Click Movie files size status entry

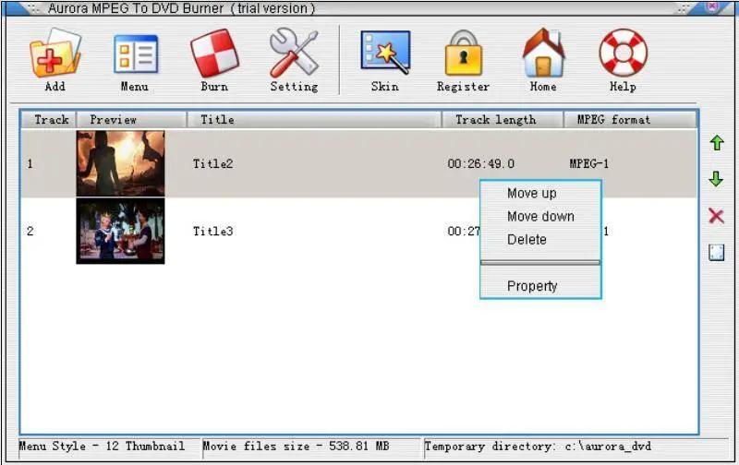(296, 447)
